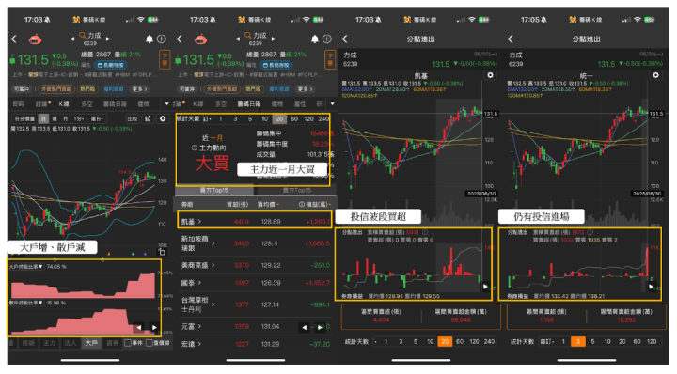Rotate chart to landscape via corner icon
The width and height of the screenshot is (677, 374).
click(x=162, y=252)
